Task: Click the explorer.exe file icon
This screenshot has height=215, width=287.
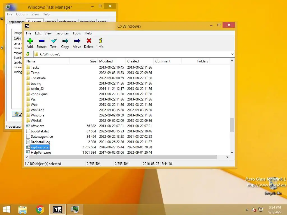Action: (28, 147)
